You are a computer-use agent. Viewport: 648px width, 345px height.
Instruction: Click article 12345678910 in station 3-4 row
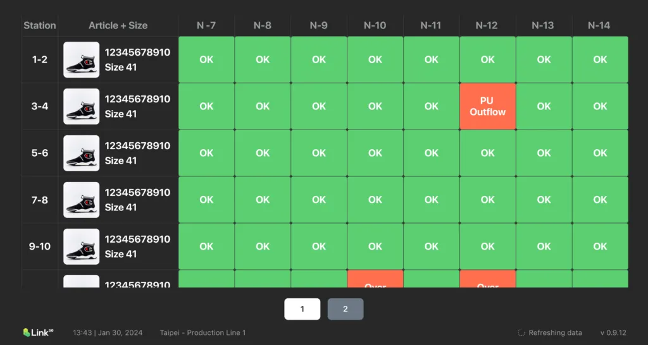[137, 99]
